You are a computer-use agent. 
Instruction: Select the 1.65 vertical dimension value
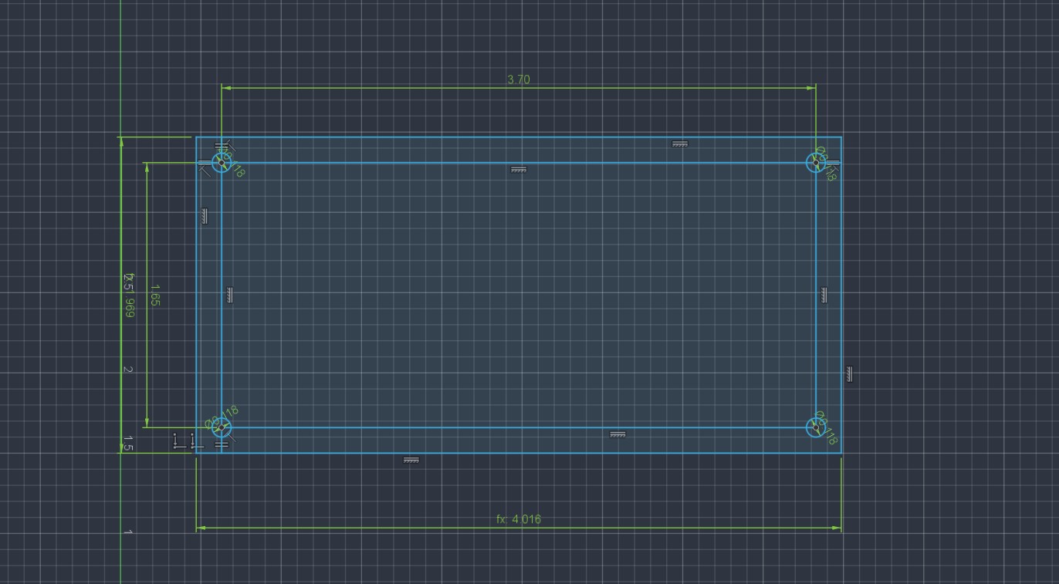(x=154, y=295)
